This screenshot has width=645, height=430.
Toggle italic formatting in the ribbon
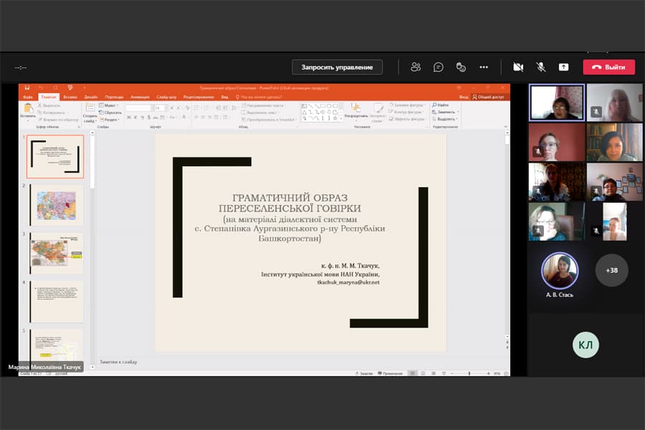135,118
